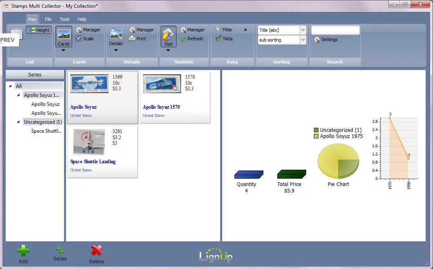
Task: Open the Help menu
Action: pos(82,19)
